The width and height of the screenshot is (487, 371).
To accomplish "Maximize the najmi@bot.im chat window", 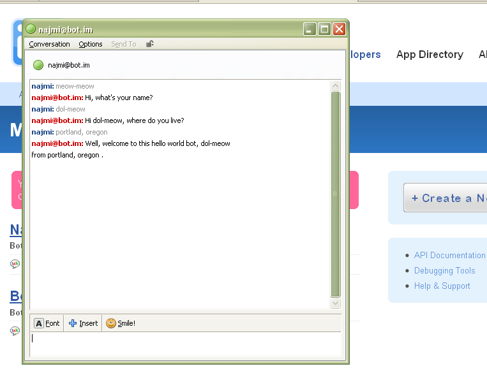I will click(x=324, y=29).
